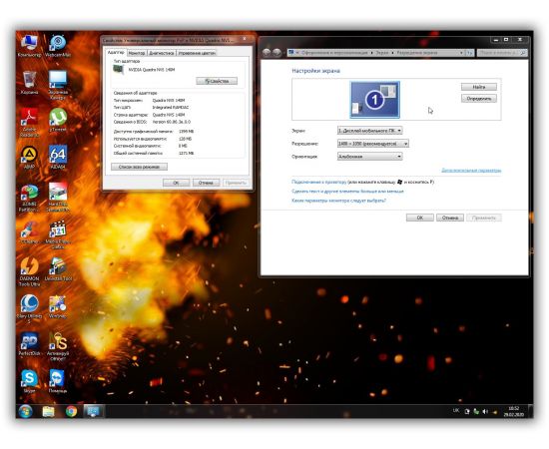Launch the CCleaner desktop shortcut

[x=29, y=232]
